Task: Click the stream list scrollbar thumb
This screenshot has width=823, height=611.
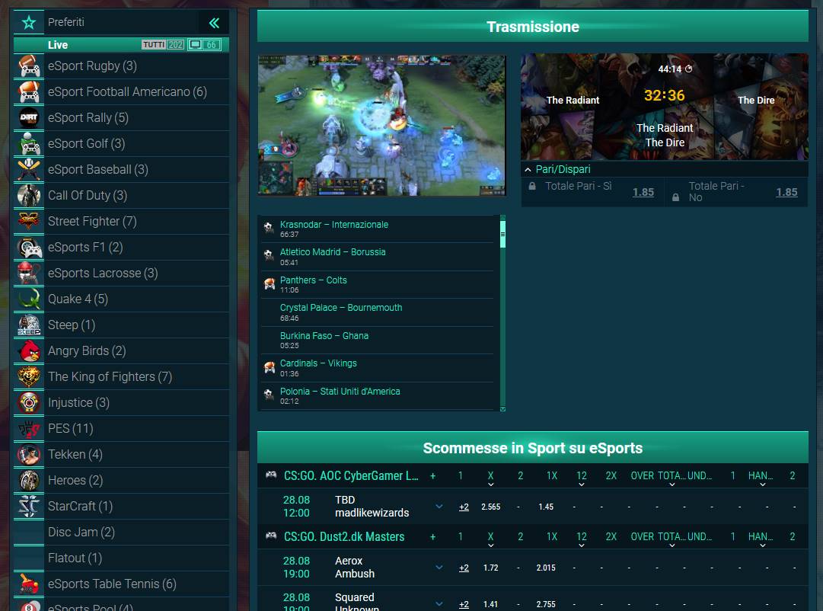Action: pos(502,234)
